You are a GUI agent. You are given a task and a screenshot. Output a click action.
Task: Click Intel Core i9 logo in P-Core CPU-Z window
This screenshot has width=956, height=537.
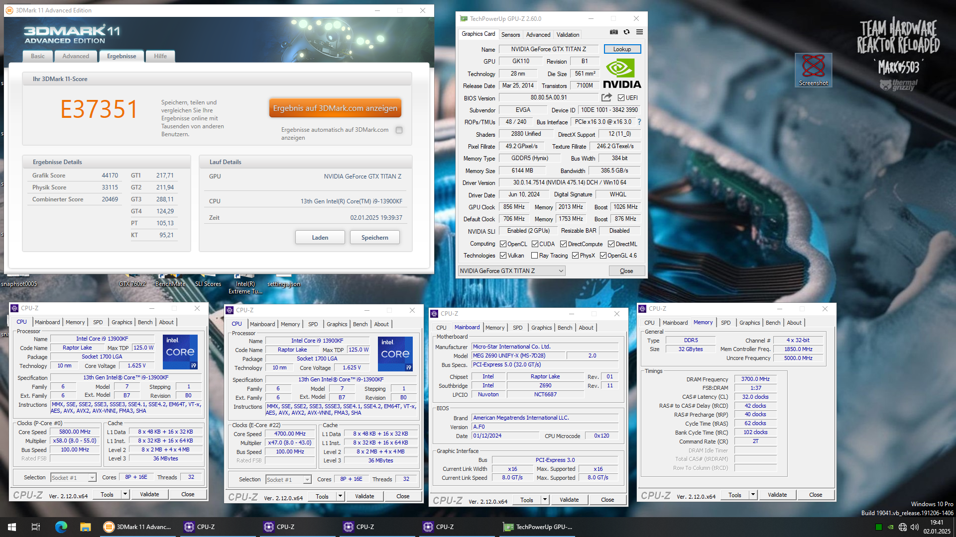[180, 352]
